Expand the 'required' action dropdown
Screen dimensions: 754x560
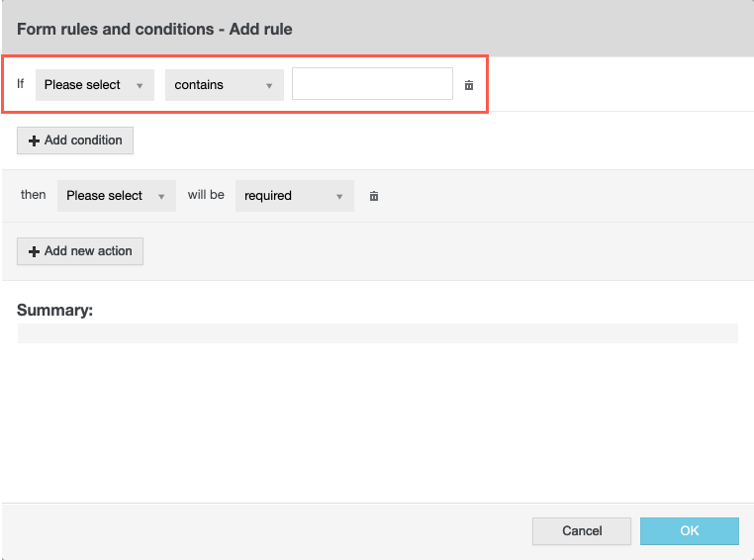click(x=294, y=196)
